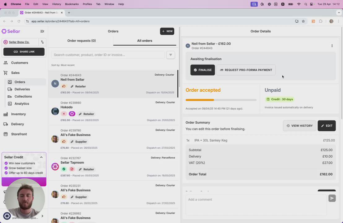Open the order details three-dot menu
The width and height of the screenshot is (343, 223).
[x=332, y=46]
